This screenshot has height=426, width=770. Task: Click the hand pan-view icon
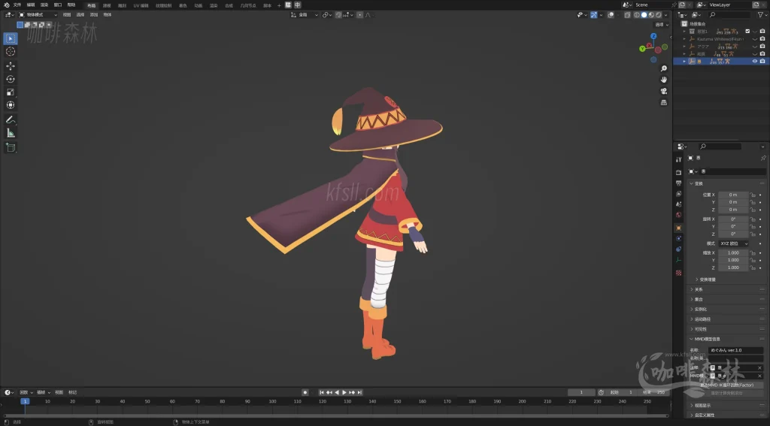coord(664,80)
